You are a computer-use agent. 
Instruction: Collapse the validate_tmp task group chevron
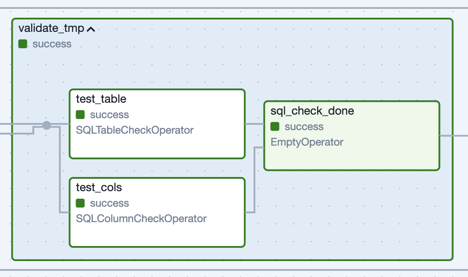click(x=91, y=30)
